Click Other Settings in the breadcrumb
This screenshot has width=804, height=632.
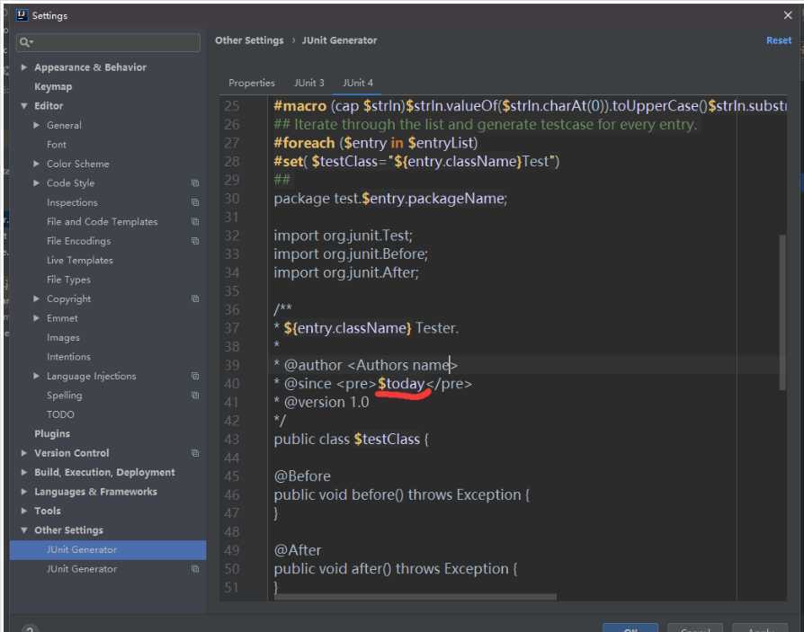(249, 40)
